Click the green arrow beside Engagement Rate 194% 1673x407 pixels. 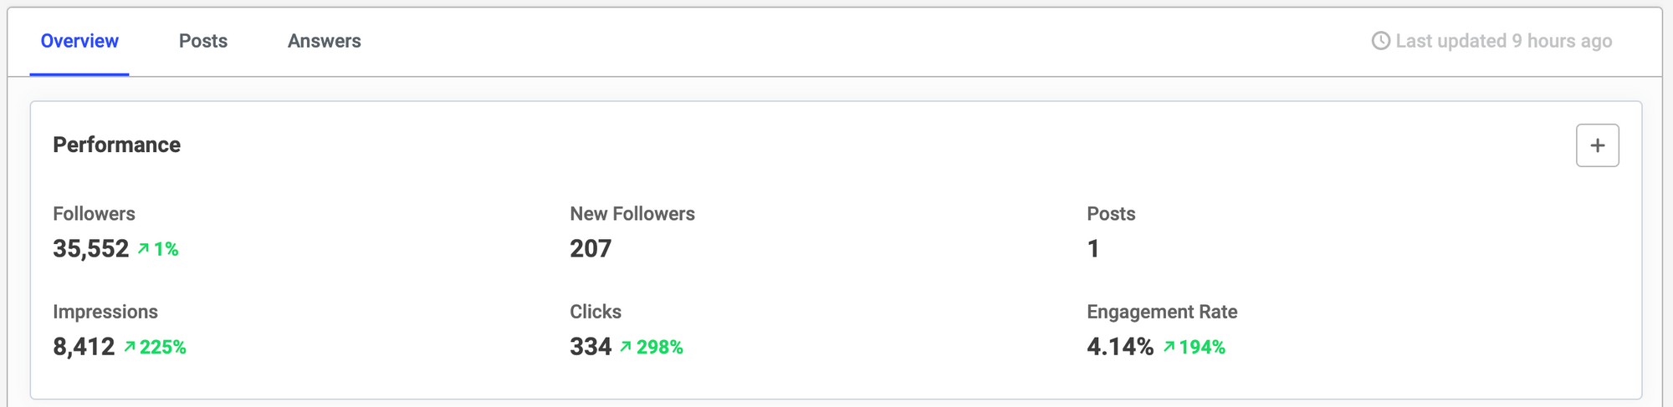pyautogui.click(x=1169, y=346)
